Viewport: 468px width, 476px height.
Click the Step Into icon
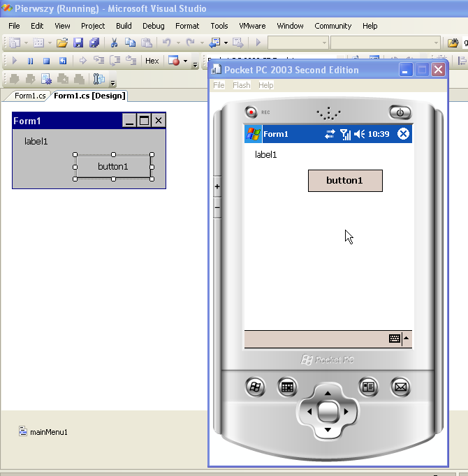tap(98, 61)
